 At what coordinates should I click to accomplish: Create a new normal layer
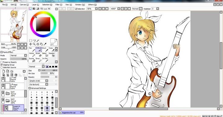click(x=3, y=71)
